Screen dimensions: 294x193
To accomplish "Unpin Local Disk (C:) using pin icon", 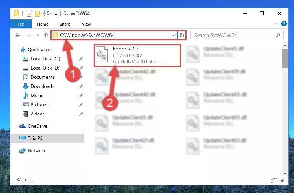I will pyautogui.click(x=81, y=59).
